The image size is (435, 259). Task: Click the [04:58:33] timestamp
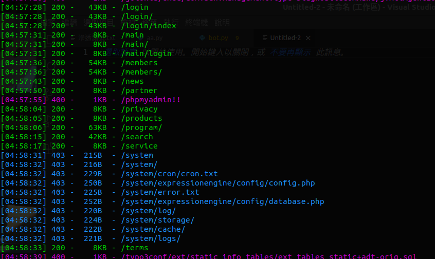click(24, 248)
